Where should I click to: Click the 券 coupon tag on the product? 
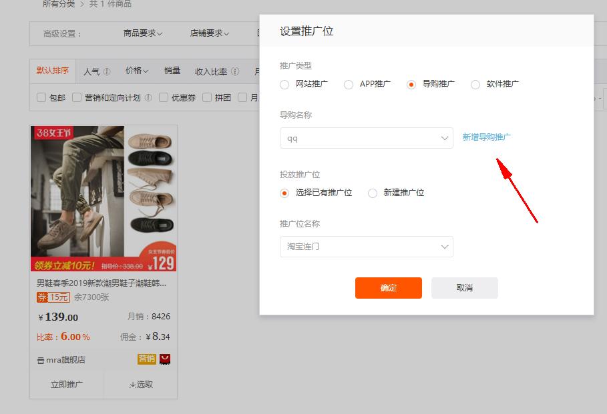[41, 297]
